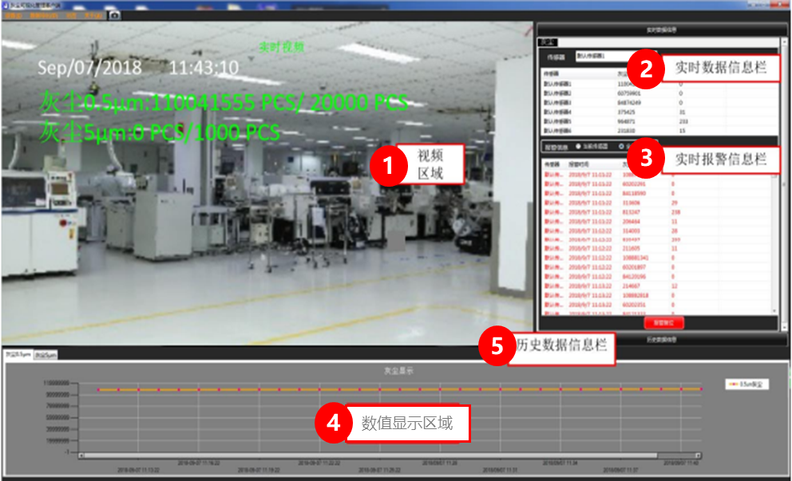The height and width of the screenshot is (481, 792).
Task: Open the 传感器 sensor dropdown
Action: pos(599,57)
